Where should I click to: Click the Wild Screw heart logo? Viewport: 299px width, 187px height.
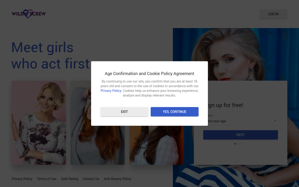tap(28, 14)
